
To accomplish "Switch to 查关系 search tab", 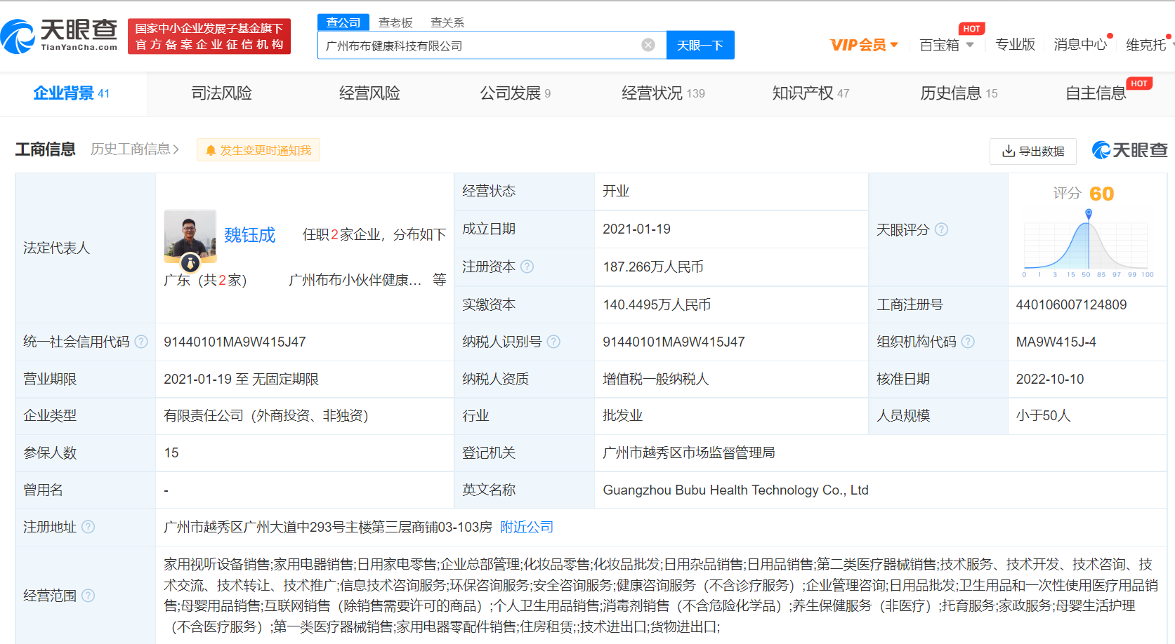I will click(x=447, y=22).
